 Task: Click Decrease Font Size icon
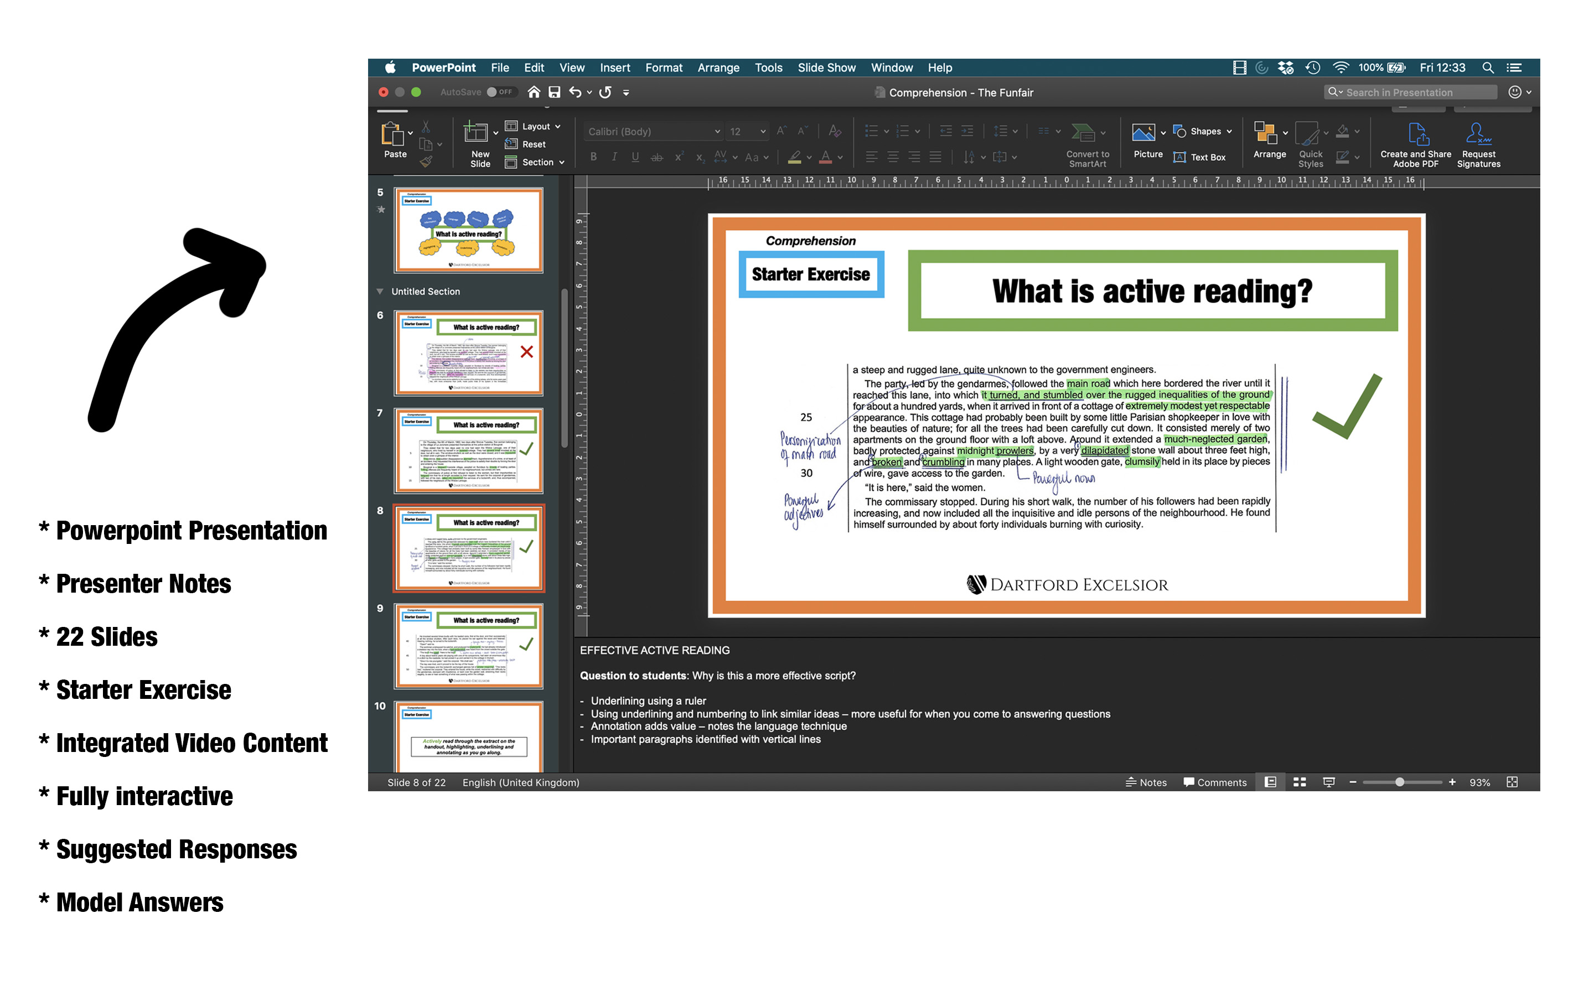[x=803, y=131]
